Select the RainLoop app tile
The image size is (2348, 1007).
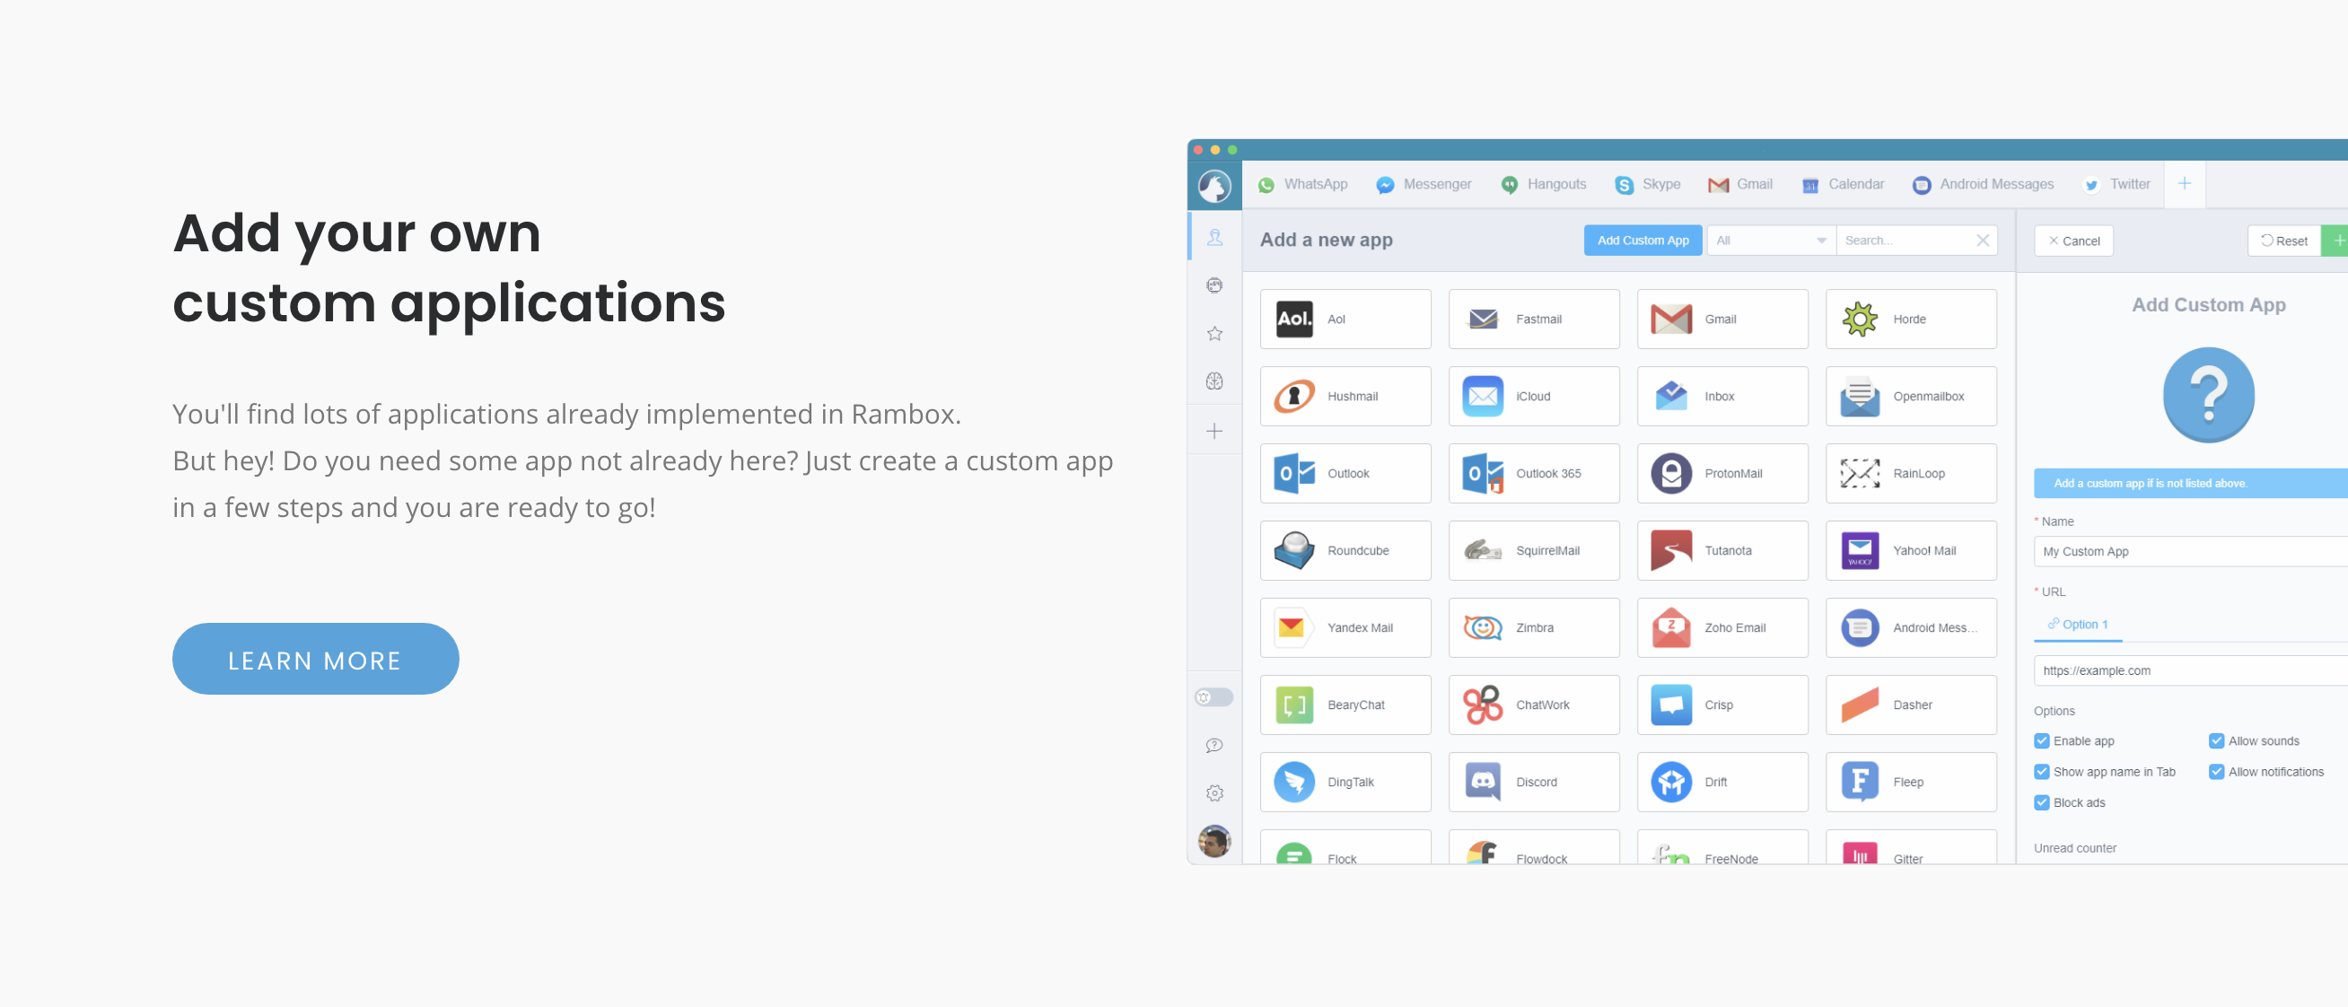(1912, 474)
